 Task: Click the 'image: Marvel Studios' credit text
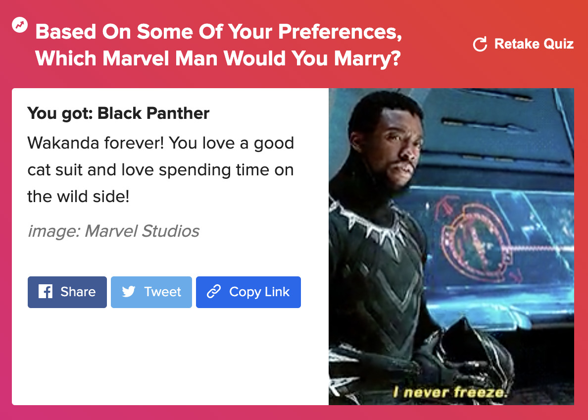click(114, 231)
